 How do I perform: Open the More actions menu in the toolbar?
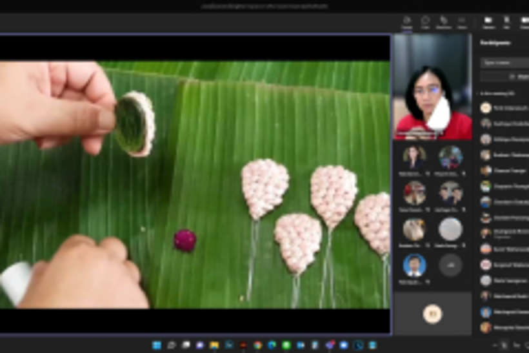[462, 23]
